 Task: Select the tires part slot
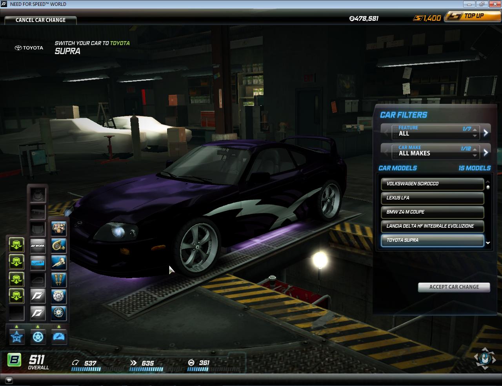pyautogui.click(x=58, y=314)
